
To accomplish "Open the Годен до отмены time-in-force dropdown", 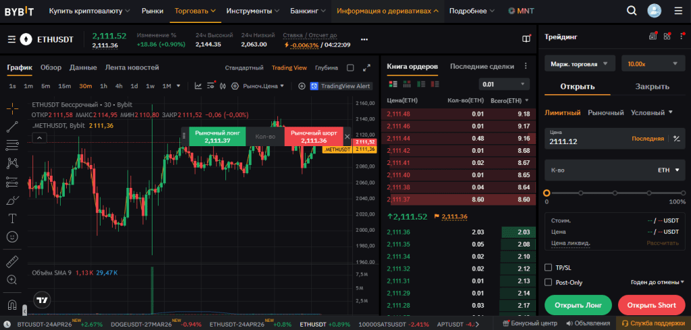I will coord(658,282).
